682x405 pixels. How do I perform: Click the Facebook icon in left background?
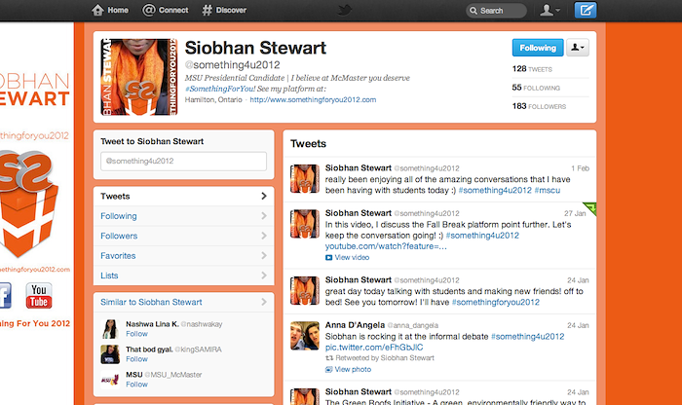click(x=6, y=296)
